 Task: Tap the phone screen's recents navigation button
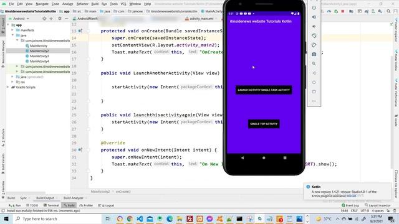pos(285,157)
